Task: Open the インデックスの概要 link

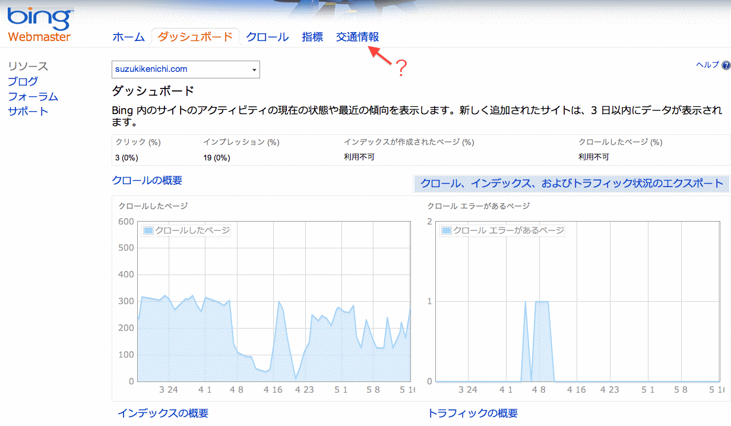Action: pos(163,413)
